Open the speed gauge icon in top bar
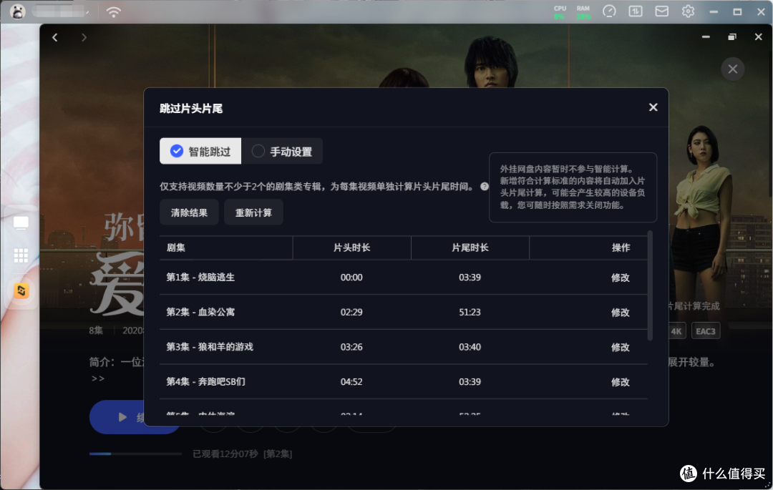Image resolution: width=773 pixels, height=490 pixels. click(x=609, y=11)
